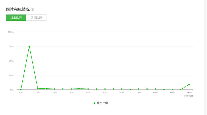The height and width of the screenshot is (115, 207).
Task: Click the data point at 100% position
Action: tap(189, 85)
